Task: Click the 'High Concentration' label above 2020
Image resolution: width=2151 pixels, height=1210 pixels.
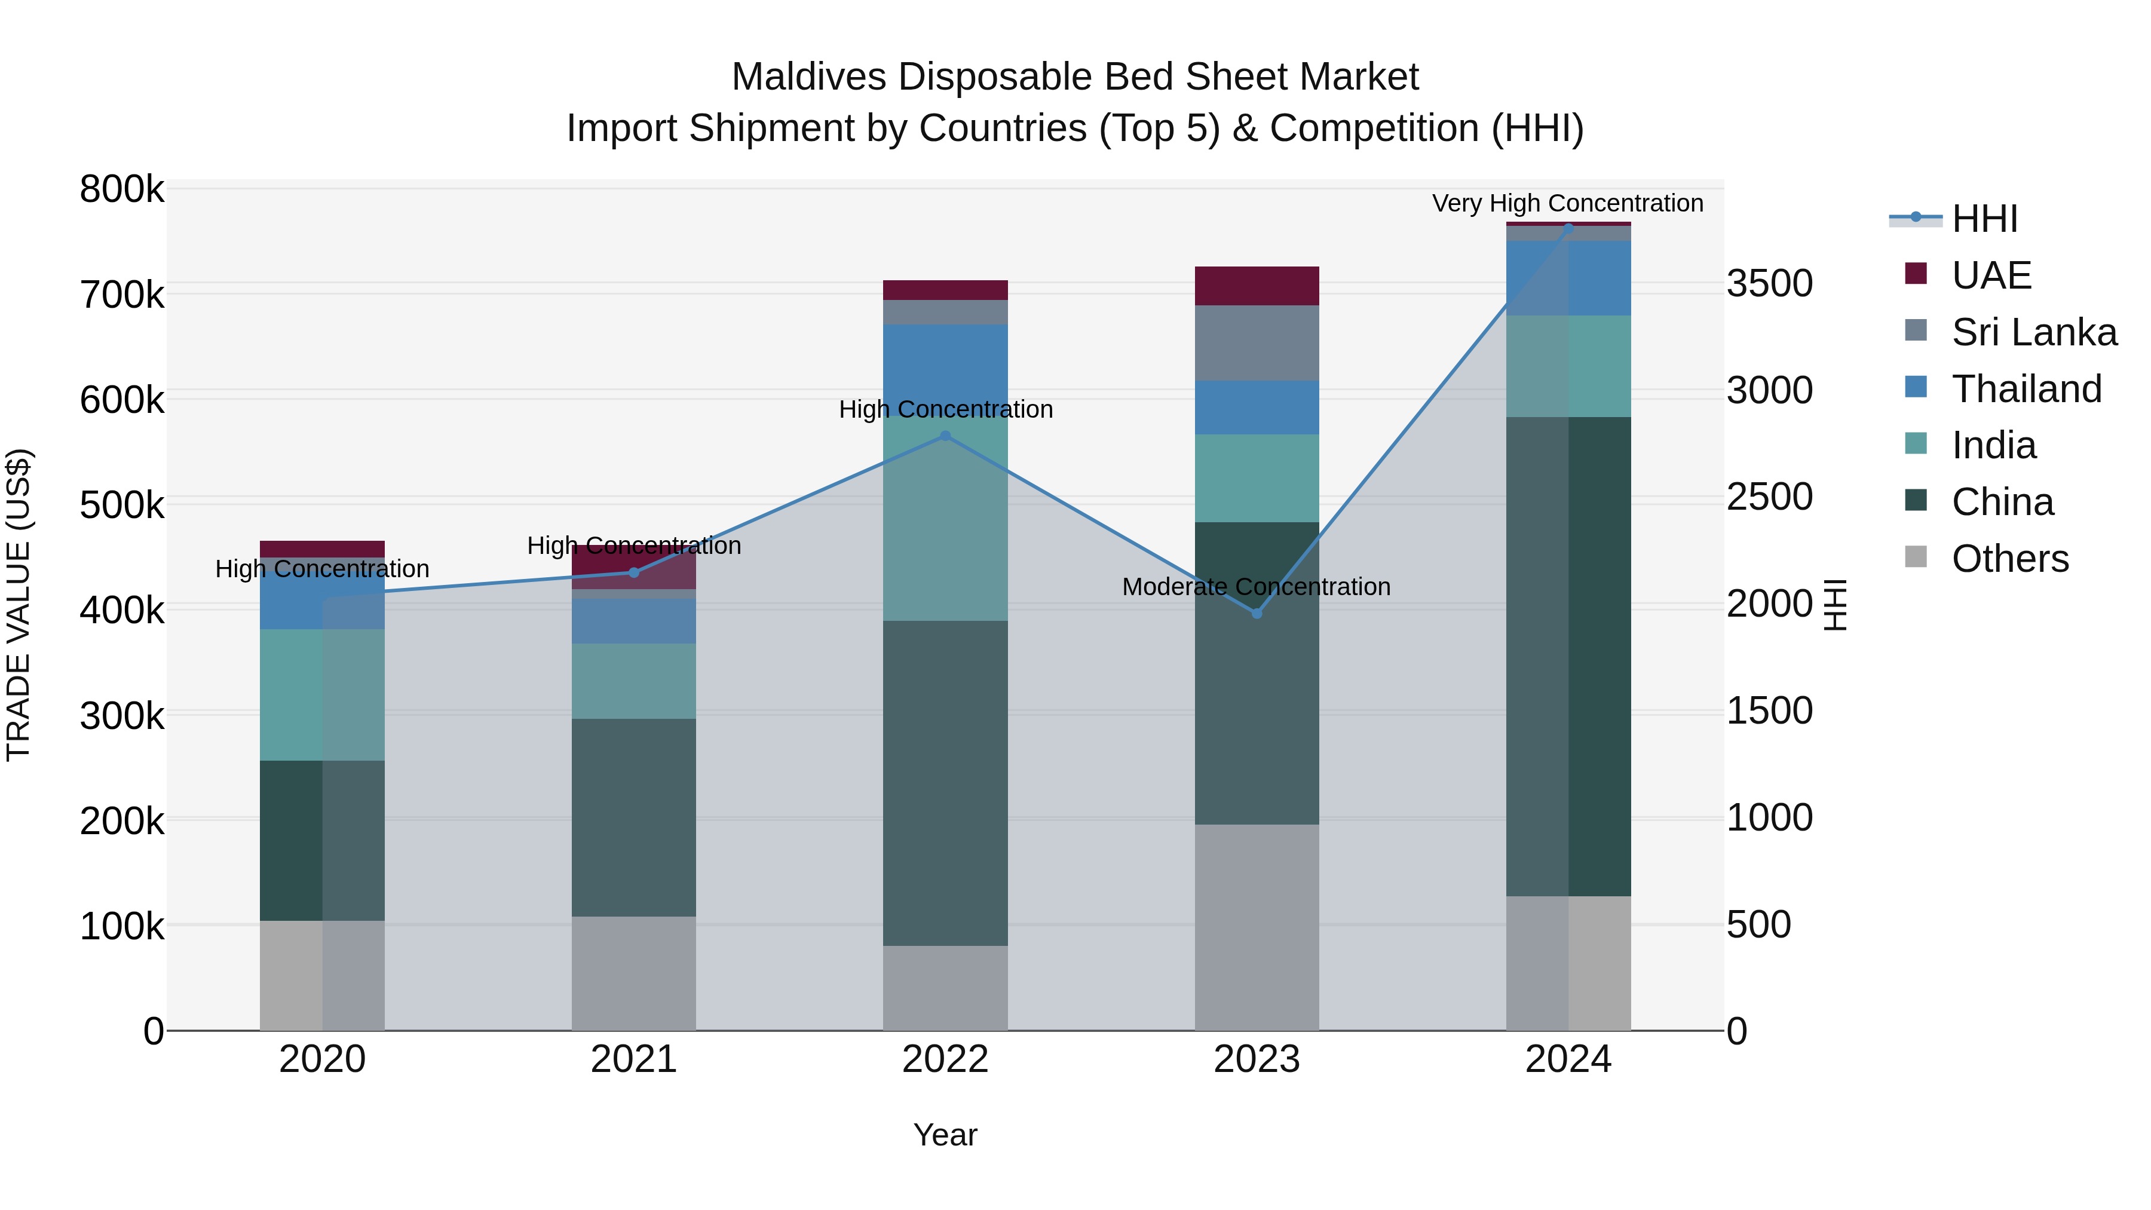Action: coord(322,569)
